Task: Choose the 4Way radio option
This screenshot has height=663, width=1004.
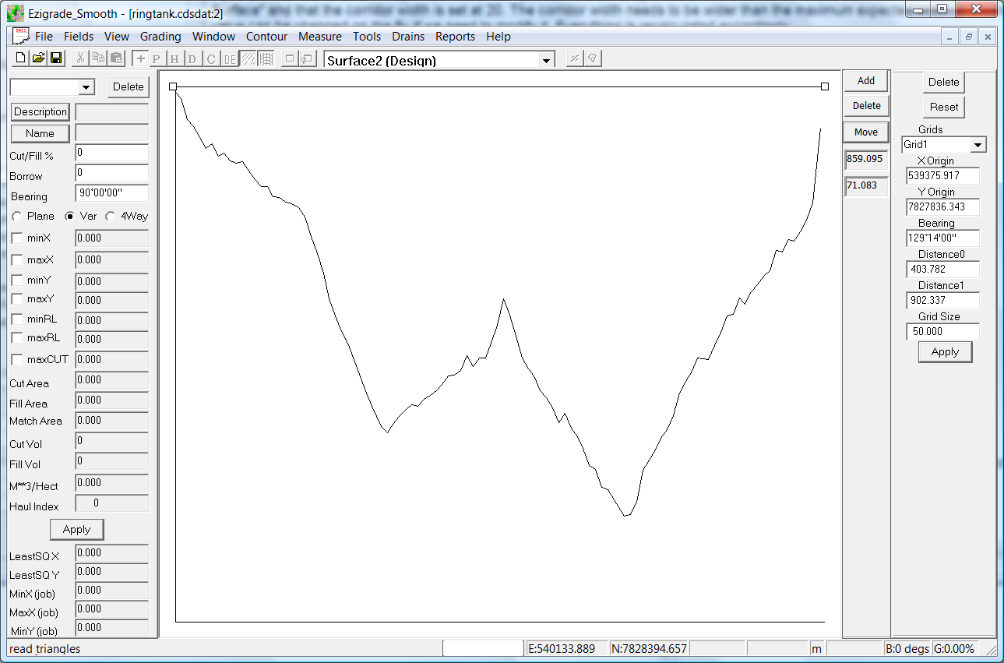Action: (110, 216)
